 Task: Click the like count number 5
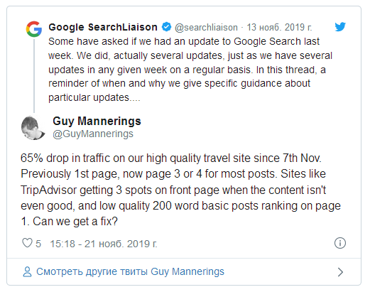tap(38, 244)
